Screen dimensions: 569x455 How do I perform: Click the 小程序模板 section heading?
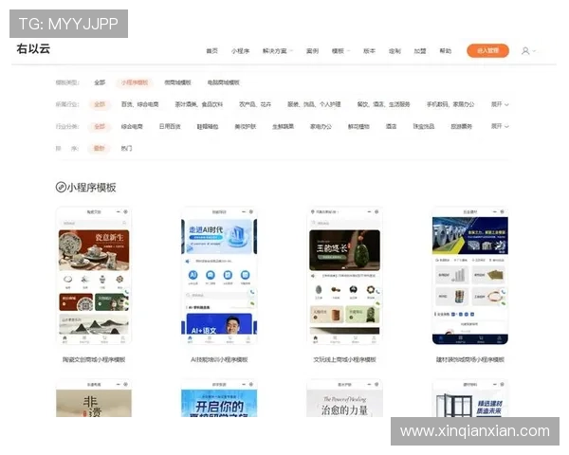click(91, 188)
